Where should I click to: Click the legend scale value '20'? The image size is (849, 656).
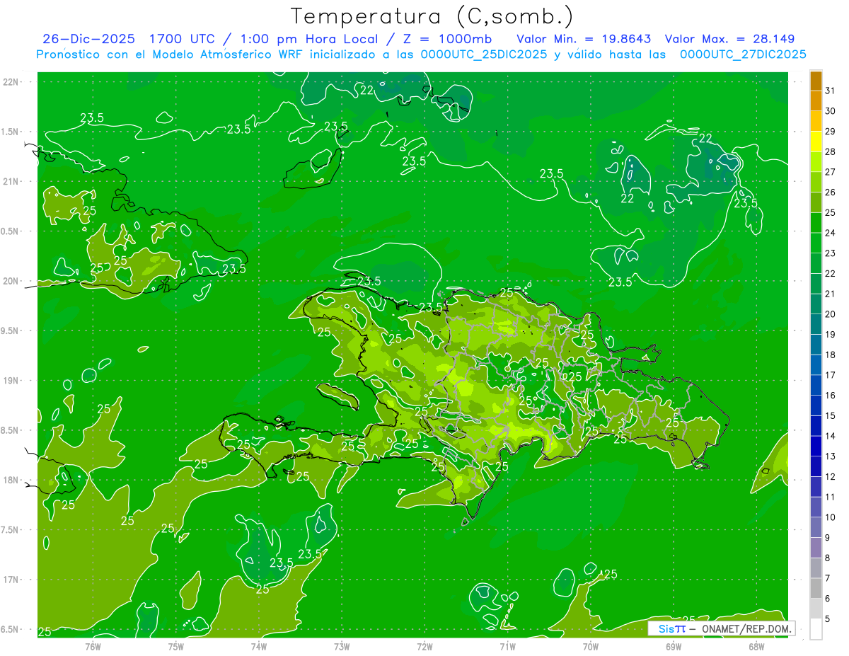tap(831, 314)
